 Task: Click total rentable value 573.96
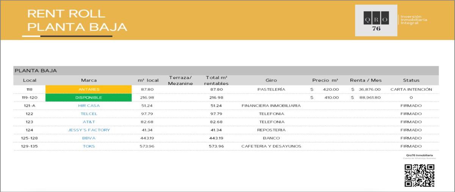[216, 146]
